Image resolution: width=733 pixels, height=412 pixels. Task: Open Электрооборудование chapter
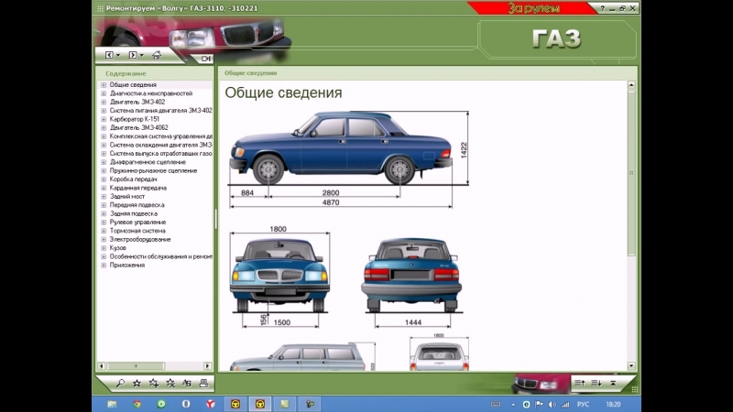click(139, 239)
